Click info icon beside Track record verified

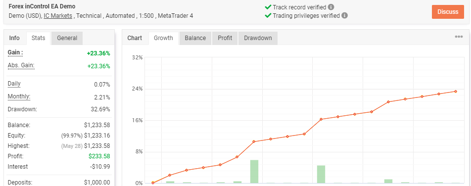(x=331, y=7)
